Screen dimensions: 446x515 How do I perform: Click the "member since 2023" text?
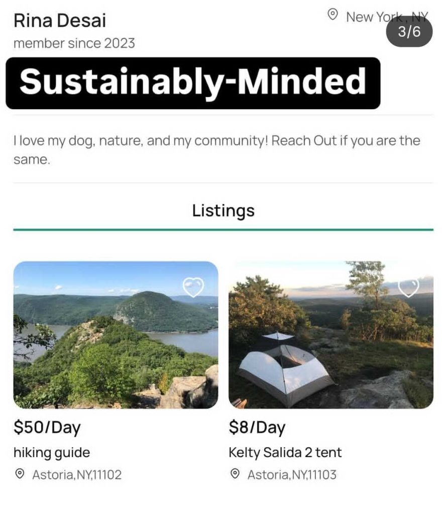(x=74, y=43)
